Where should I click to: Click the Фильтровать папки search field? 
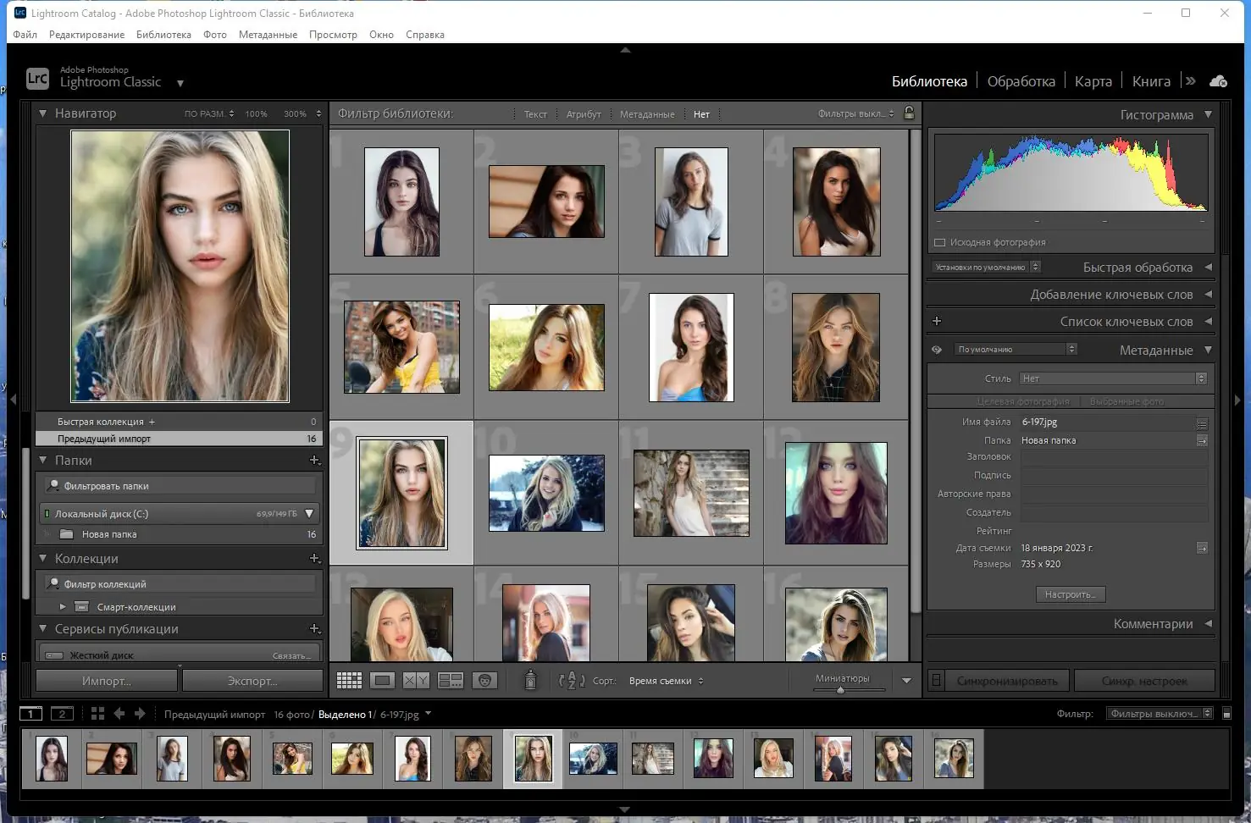(x=180, y=486)
